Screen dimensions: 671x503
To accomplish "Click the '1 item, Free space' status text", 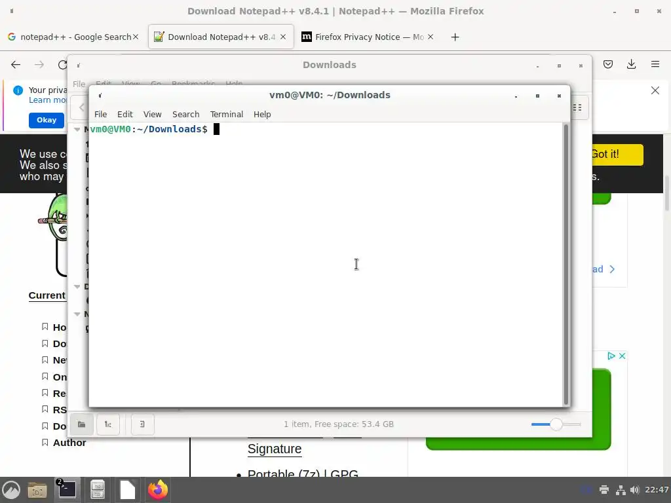I will (339, 424).
